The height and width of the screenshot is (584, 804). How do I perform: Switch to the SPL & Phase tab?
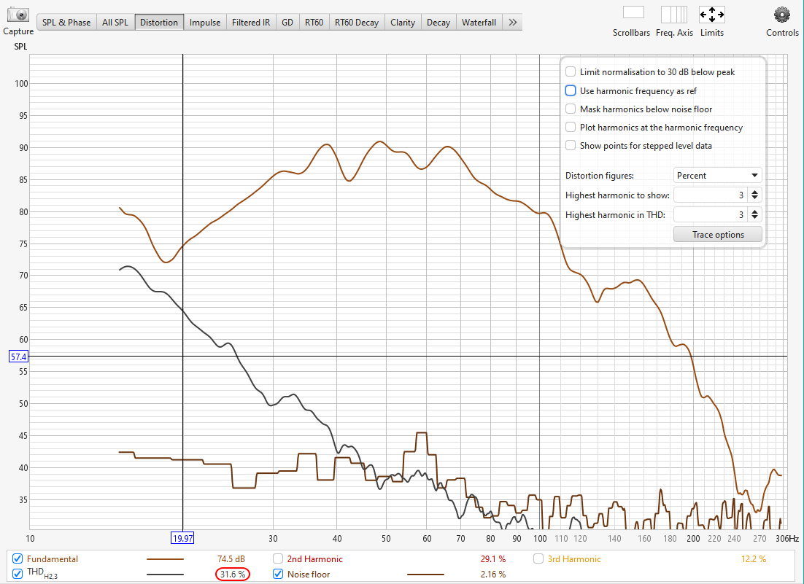point(66,22)
